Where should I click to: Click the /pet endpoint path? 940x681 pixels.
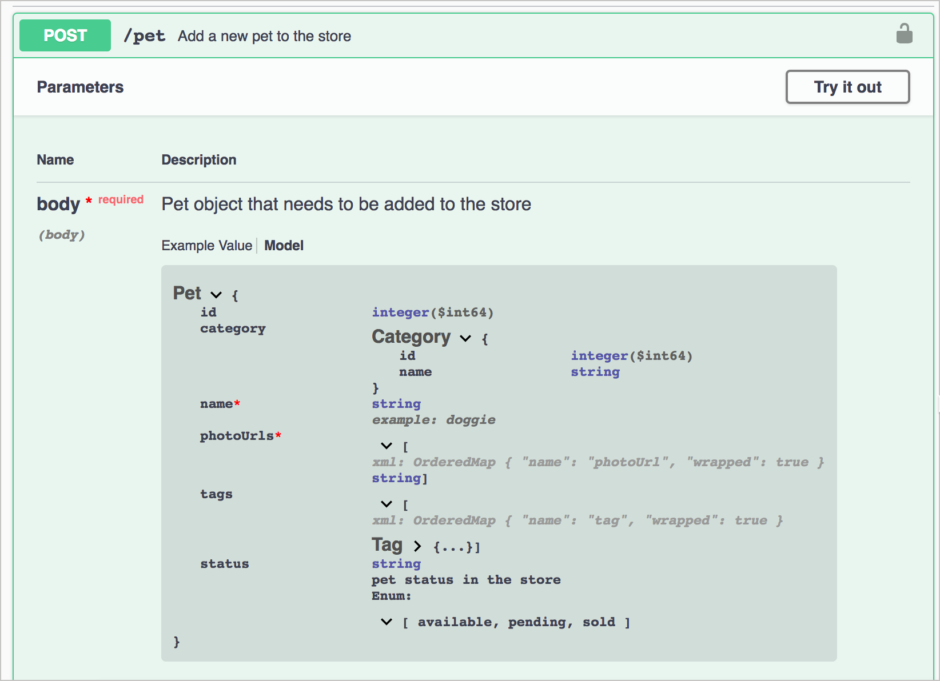(145, 36)
